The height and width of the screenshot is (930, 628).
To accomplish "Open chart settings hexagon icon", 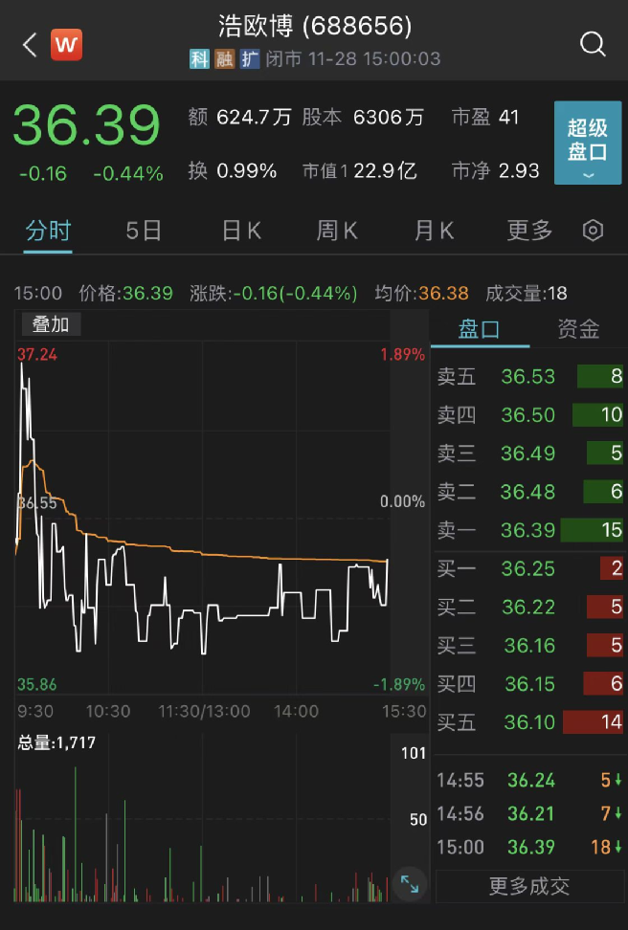I will tap(594, 231).
